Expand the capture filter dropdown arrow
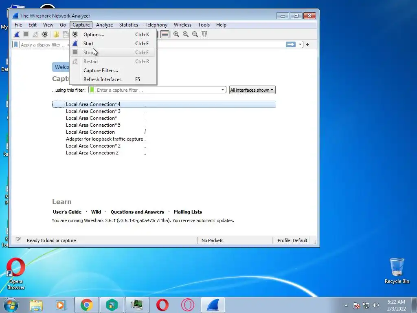The width and height of the screenshot is (417, 313). [223, 90]
